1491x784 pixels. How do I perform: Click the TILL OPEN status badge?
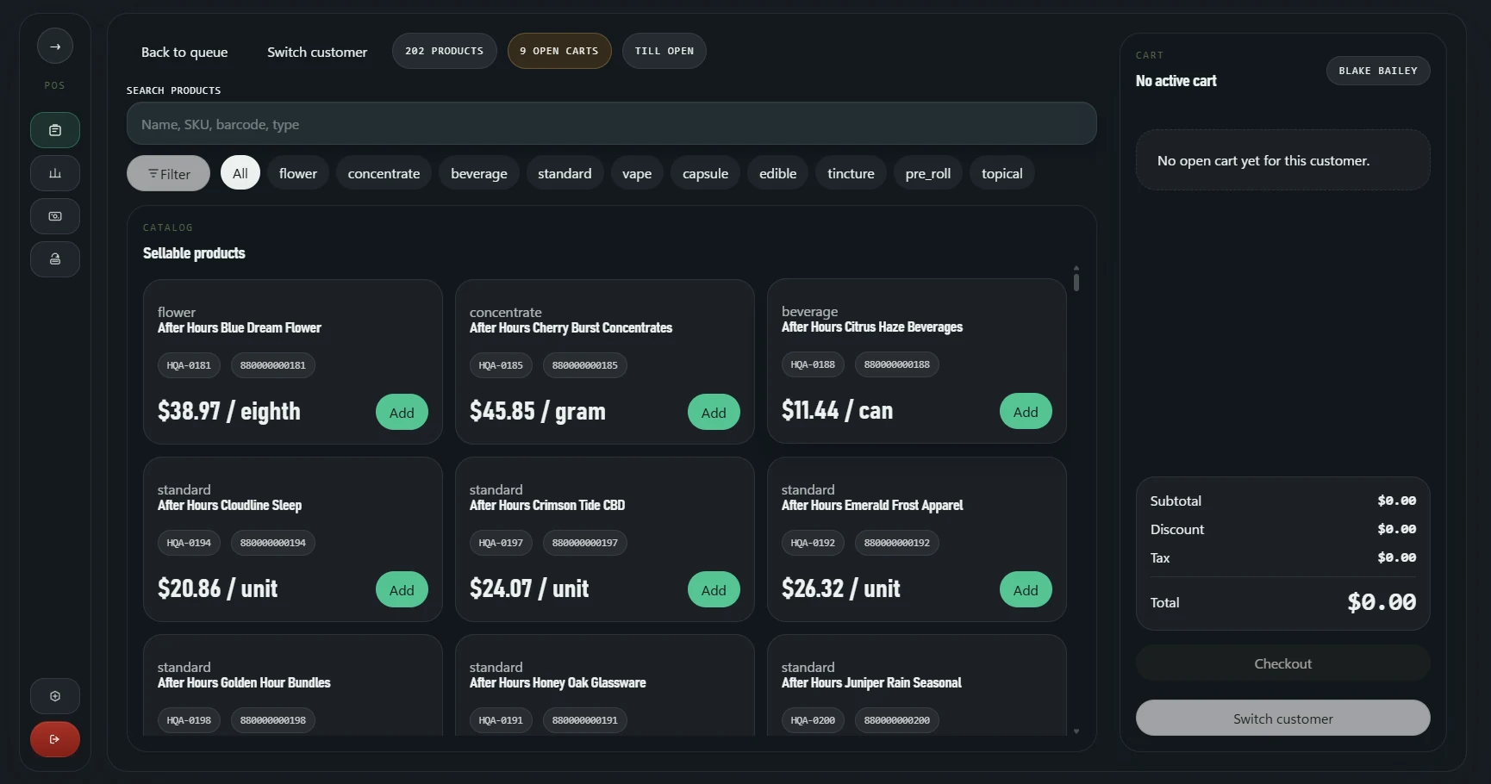tap(664, 50)
